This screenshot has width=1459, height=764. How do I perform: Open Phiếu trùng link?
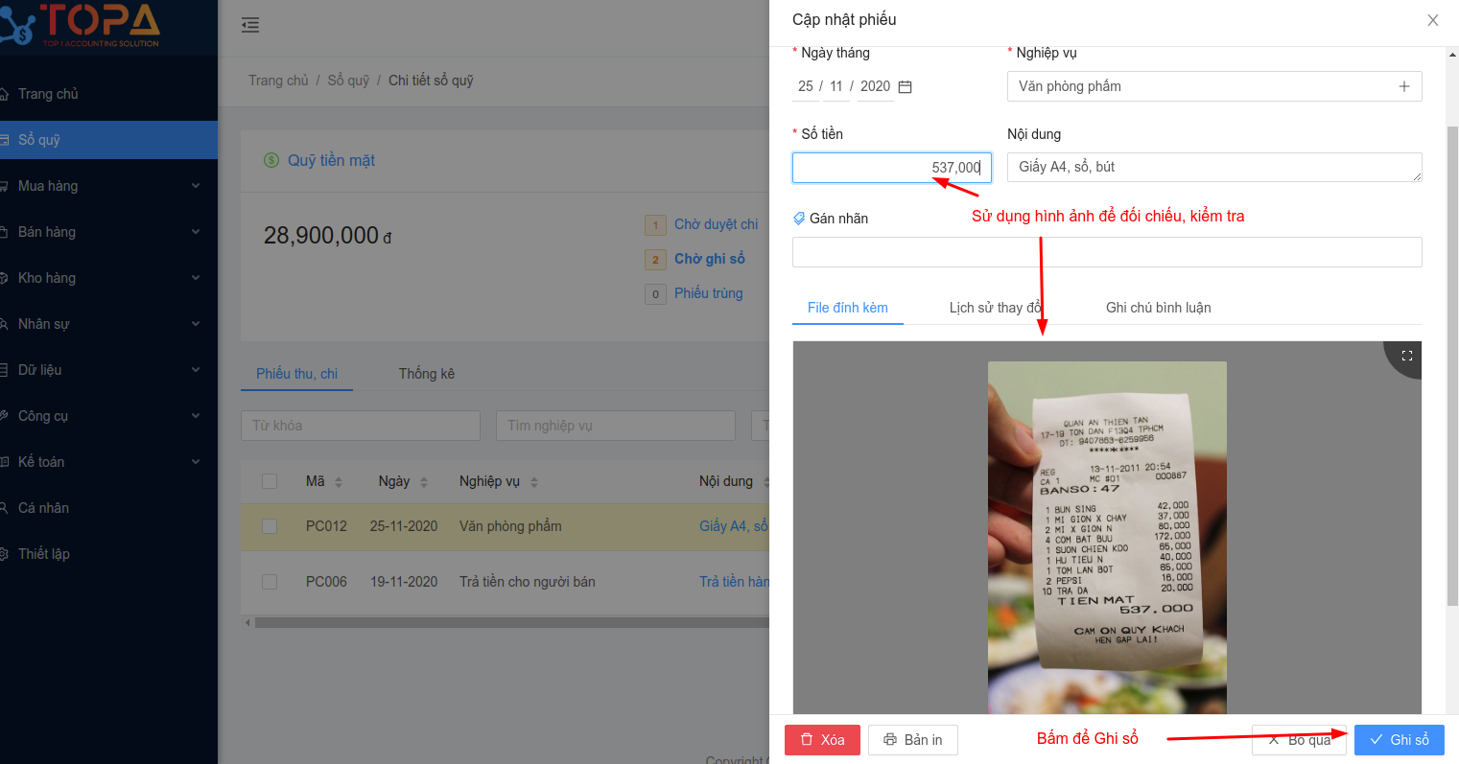pyautogui.click(x=709, y=293)
